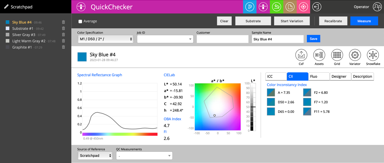Click the large Sky Blue #4 color swatch
This screenshot has height=163, width=384.
click(x=82, y=57)
